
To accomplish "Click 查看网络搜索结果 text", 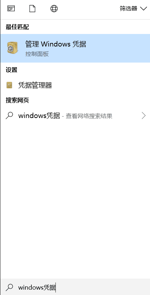I will click(x=89, y=116).
